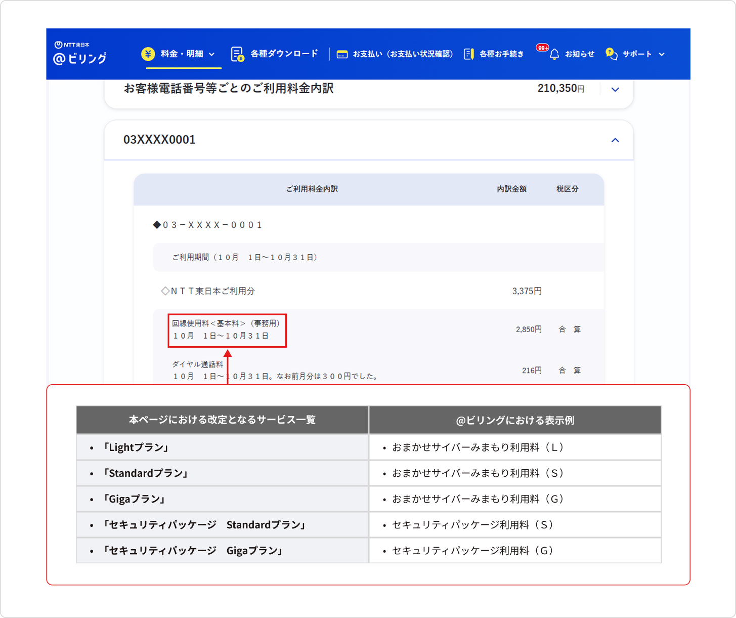Viewport: 736px width, 618px height.
Task: Click セキュリティパッケージ利用料(S) cell
Action: coord(515,525)
